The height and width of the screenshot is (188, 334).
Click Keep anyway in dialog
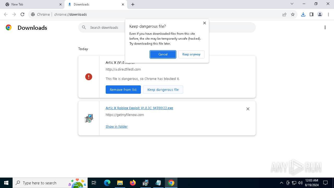[x=191, y=54]
